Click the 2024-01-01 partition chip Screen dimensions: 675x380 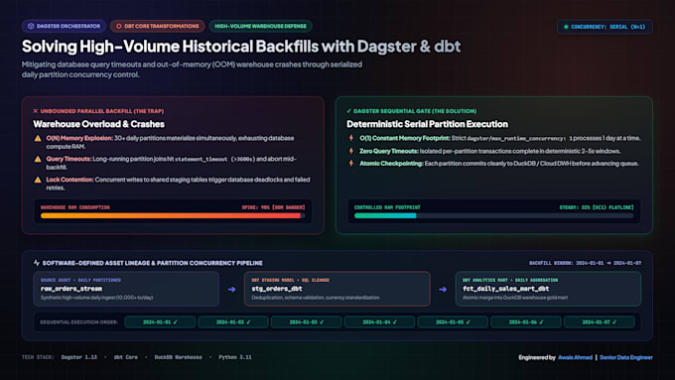pyautogui.click(x=160, y=321)
